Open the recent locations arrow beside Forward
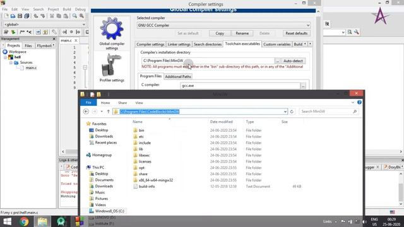The image size is (404, 227). click(x=102, y=112)
